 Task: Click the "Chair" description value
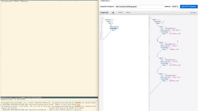click(x=175, y=46)
